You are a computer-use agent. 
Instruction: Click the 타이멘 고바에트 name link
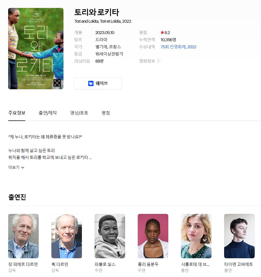(x=238, y=264)
